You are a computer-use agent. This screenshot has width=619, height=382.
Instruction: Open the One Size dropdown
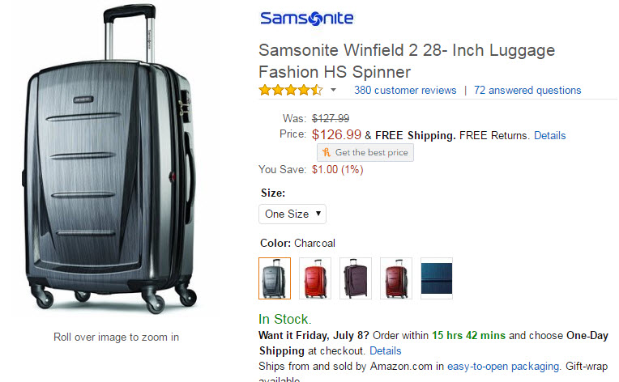(292, 214)
